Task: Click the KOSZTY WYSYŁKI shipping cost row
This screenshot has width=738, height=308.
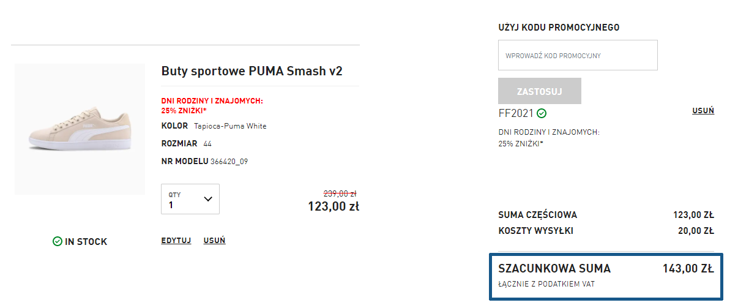Action: pyautogui.click(x=606, y=231)
